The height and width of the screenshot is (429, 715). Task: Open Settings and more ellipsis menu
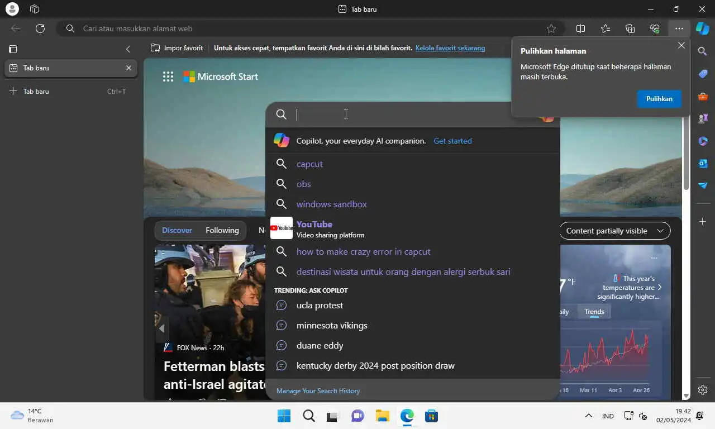pos(679,28)
